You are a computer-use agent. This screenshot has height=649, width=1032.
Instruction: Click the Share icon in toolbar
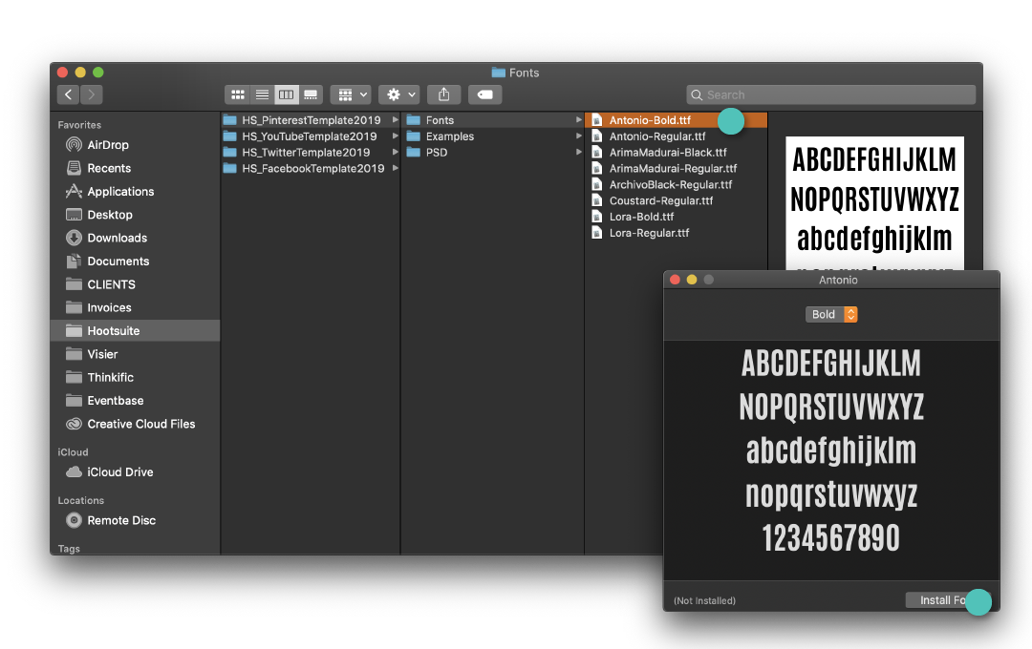tap(443, 94)
